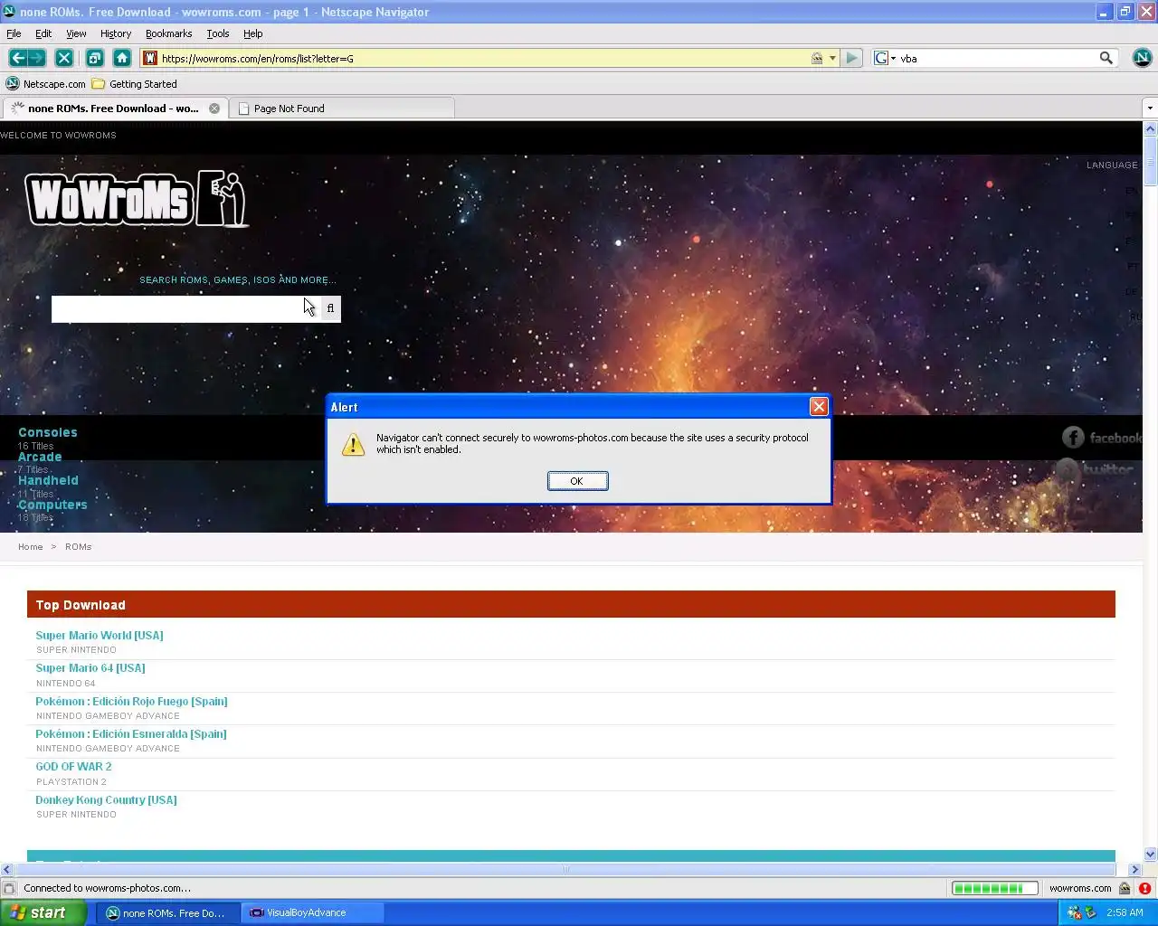
Task: Click the Netscape throbber logo
Action: click(x=1142, y=58)
